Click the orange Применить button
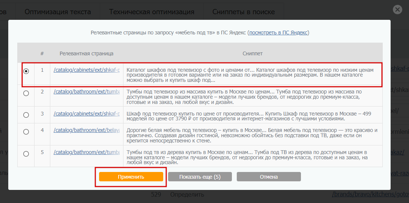 pyautogui.click(x=131, y=177)
